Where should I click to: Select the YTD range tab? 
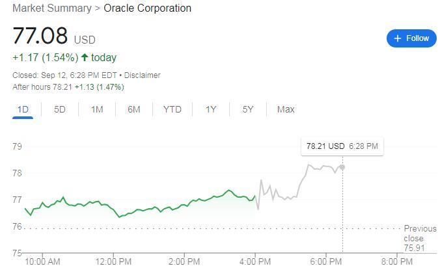pos(172,109)
